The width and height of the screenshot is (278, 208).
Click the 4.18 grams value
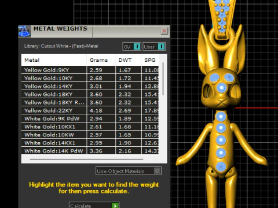pos(96,110)
